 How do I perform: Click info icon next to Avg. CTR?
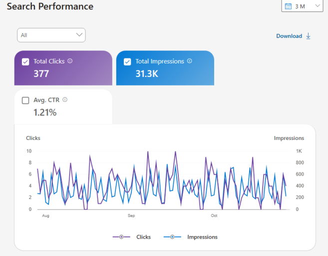pos(65,99)
